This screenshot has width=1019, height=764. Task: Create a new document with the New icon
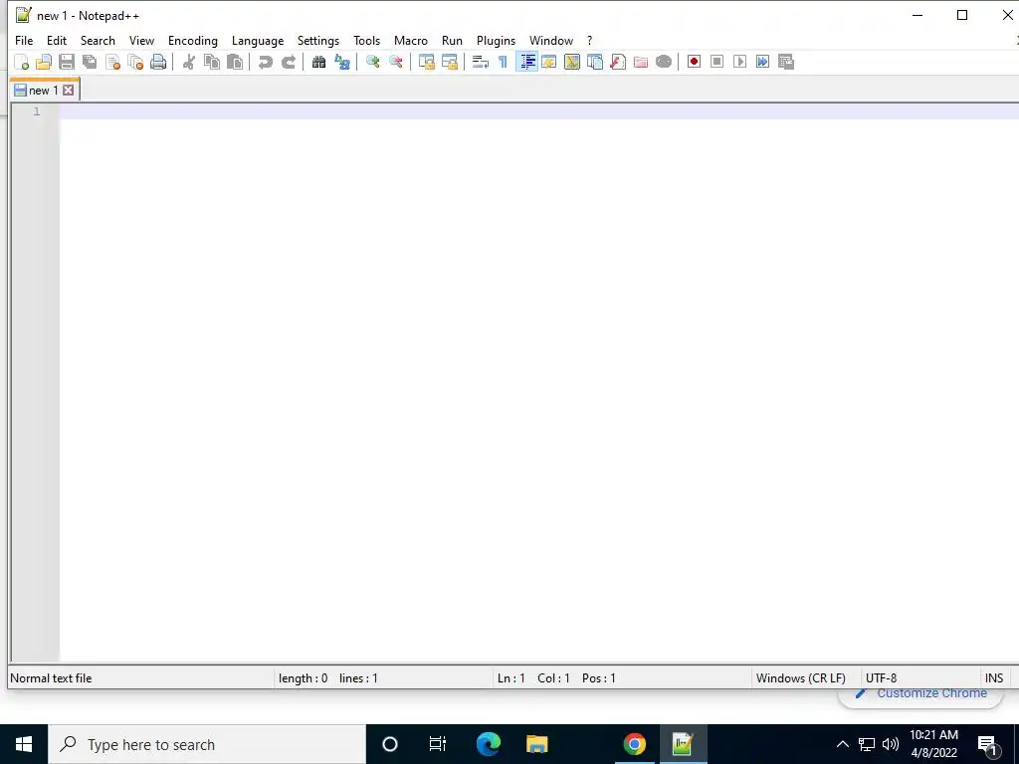pyautogui.click(x=22, y=62)
